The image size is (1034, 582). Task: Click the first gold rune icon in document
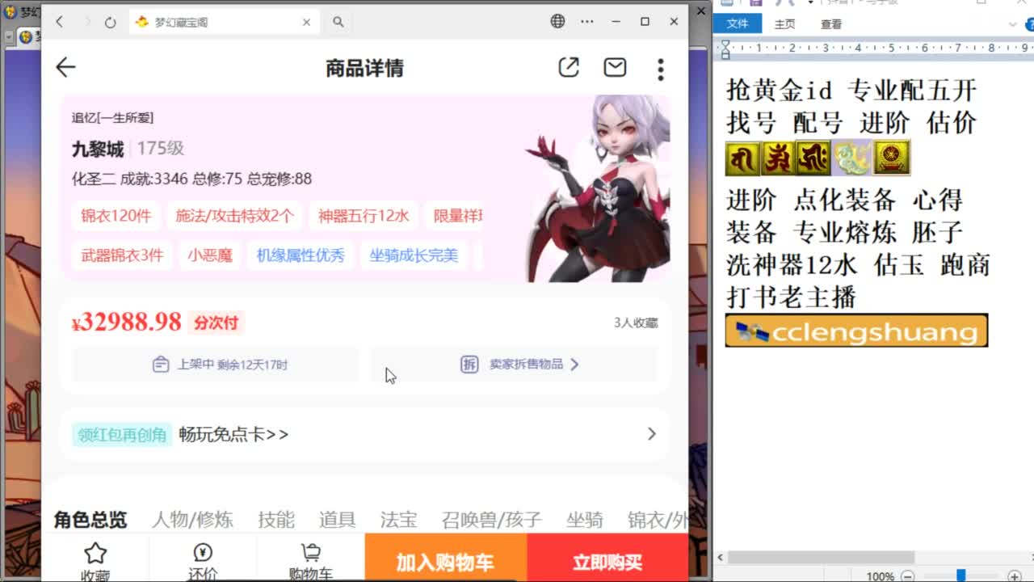[x=742, y=158]
